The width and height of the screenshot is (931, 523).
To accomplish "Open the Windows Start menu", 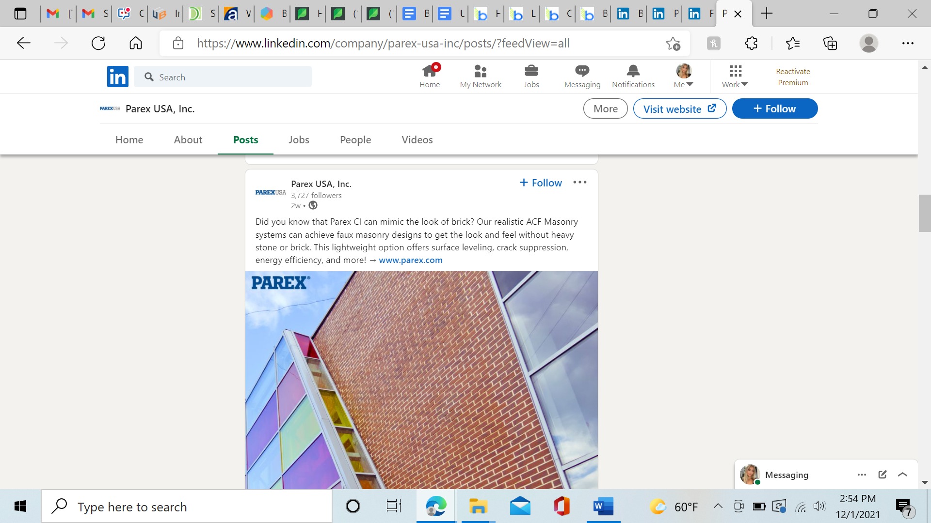I will [20, 507].
